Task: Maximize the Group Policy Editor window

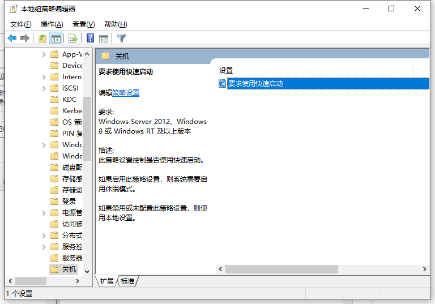Action: click(391, 9)
